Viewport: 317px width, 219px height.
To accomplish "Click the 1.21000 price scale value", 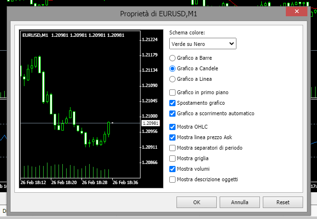I will click(x=150, y=116).
